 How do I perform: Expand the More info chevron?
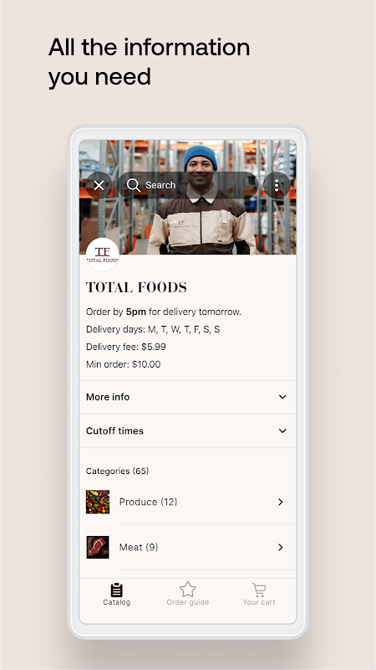282,397
